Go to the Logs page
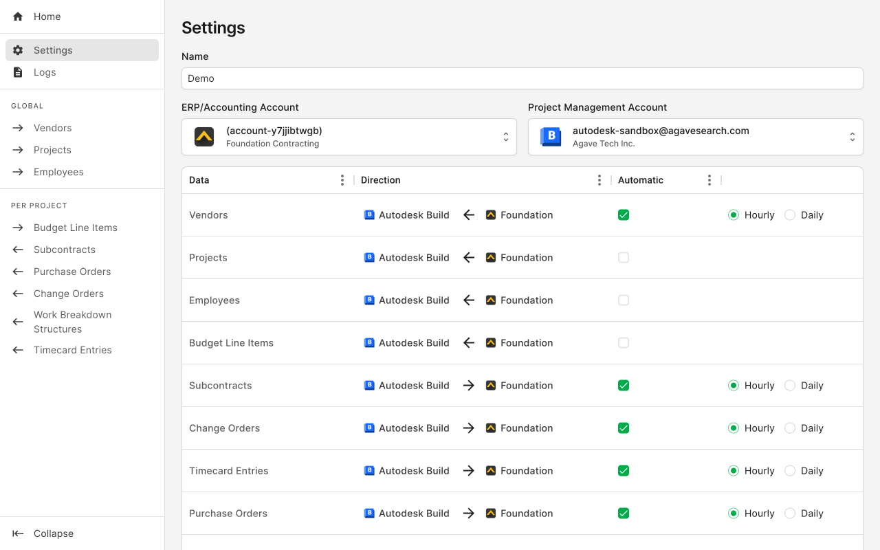The width and height of the screenshot is (880, 550). [x=82, y=72]
